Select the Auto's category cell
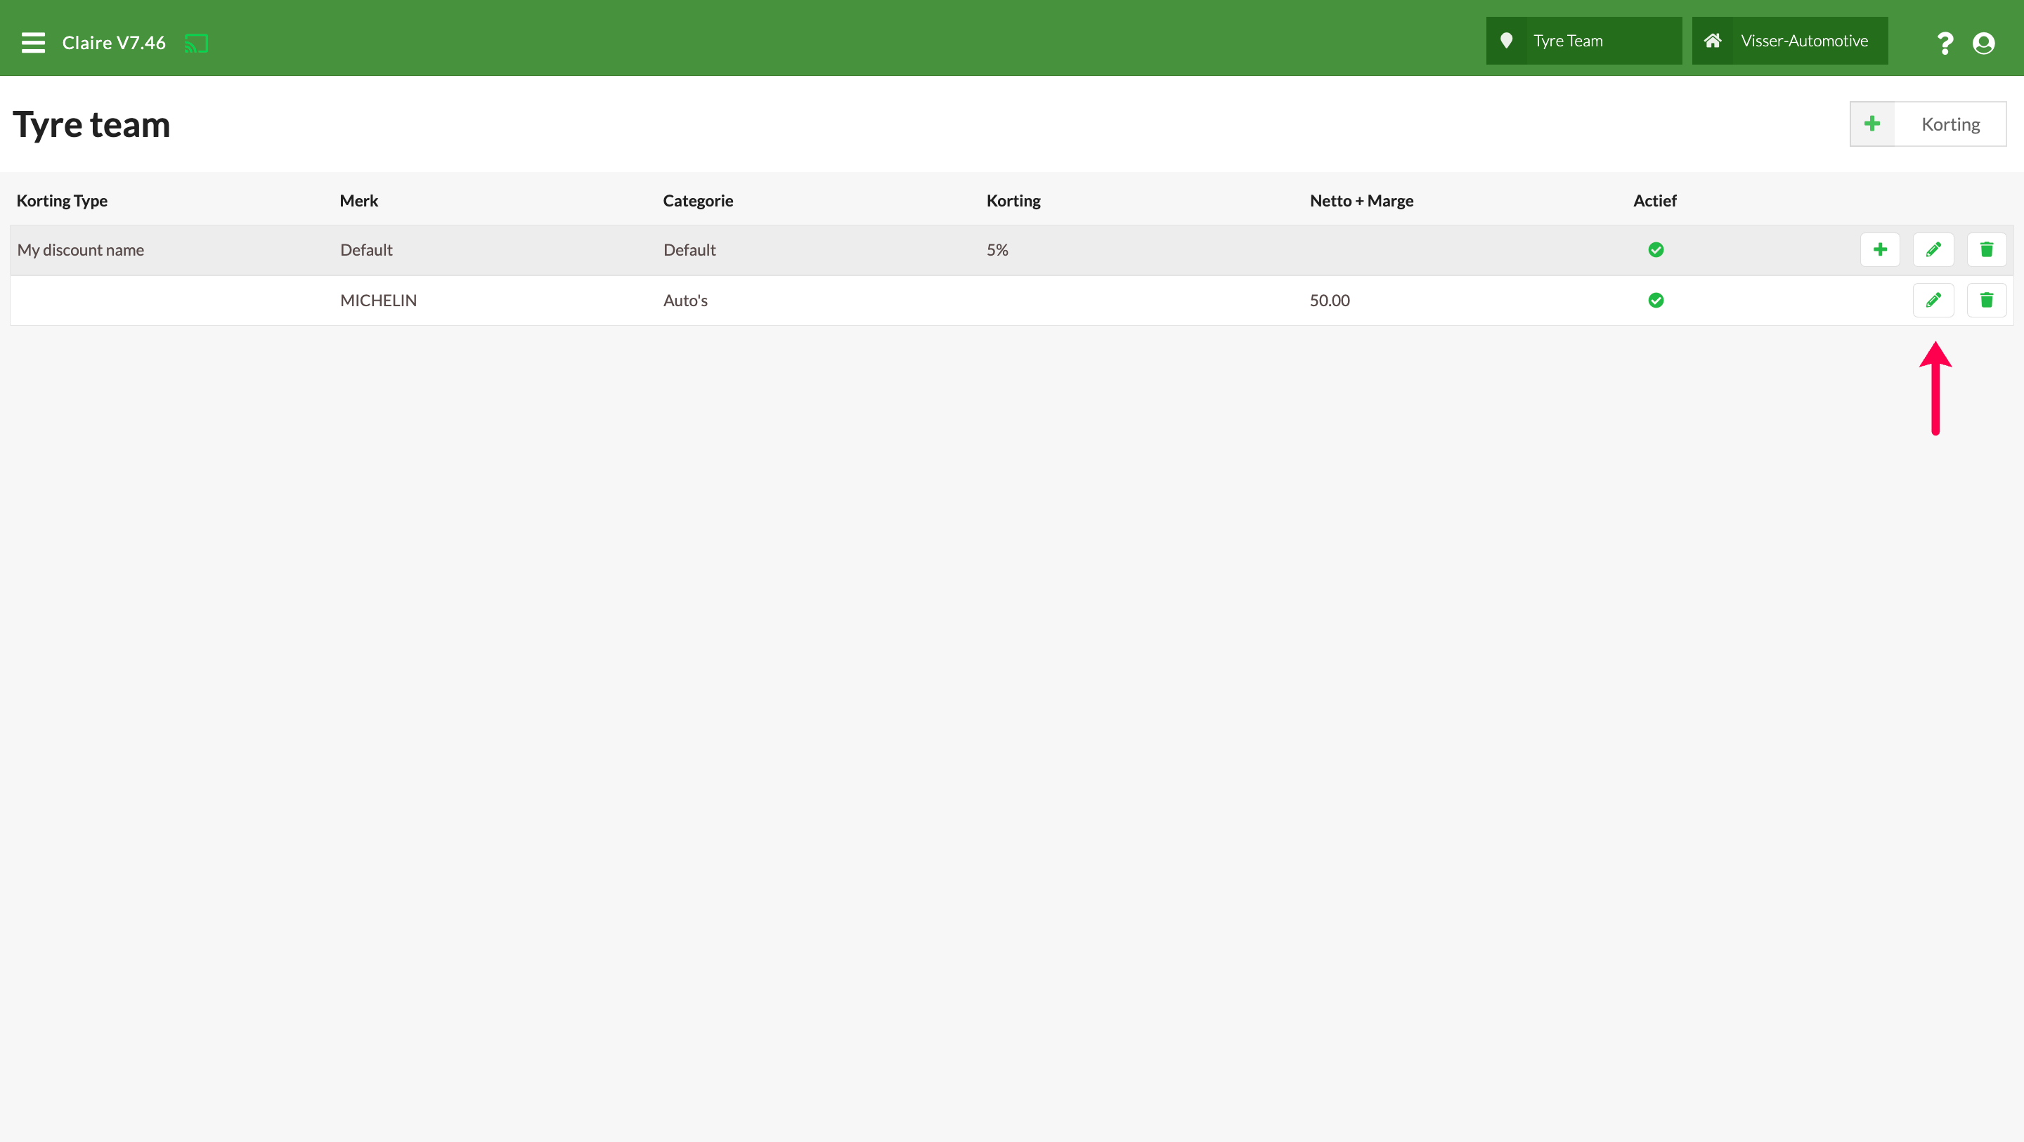 click(685, 300)
